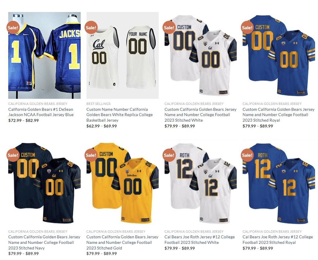Open the white Cal basketball jersey image
318x260 pixels.
123,55
